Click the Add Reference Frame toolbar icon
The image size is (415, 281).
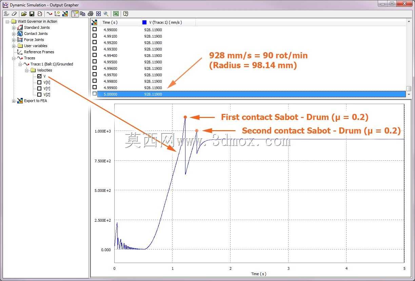[x=57, y=14]
